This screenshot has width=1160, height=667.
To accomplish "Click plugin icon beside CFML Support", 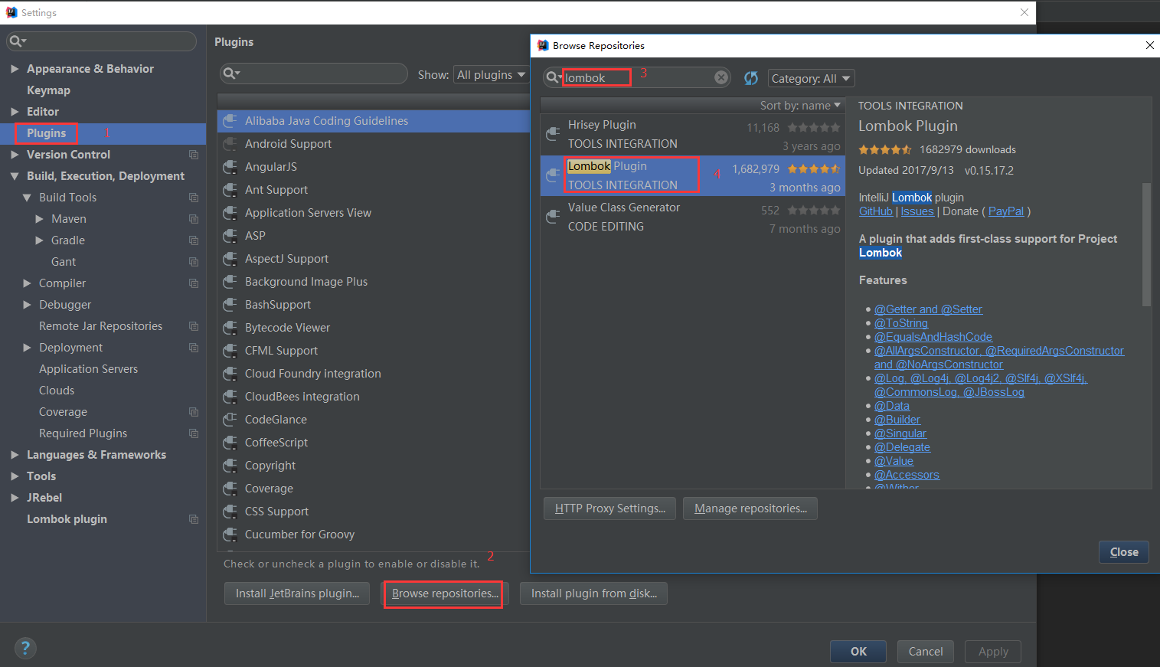I will click(230, 351).
